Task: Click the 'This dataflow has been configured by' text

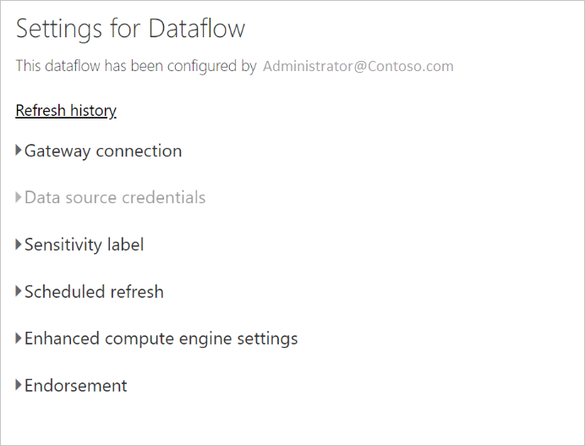Action: coord(136,66)
